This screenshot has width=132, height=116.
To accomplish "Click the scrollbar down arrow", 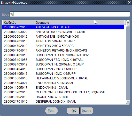I will click(128, 102).
